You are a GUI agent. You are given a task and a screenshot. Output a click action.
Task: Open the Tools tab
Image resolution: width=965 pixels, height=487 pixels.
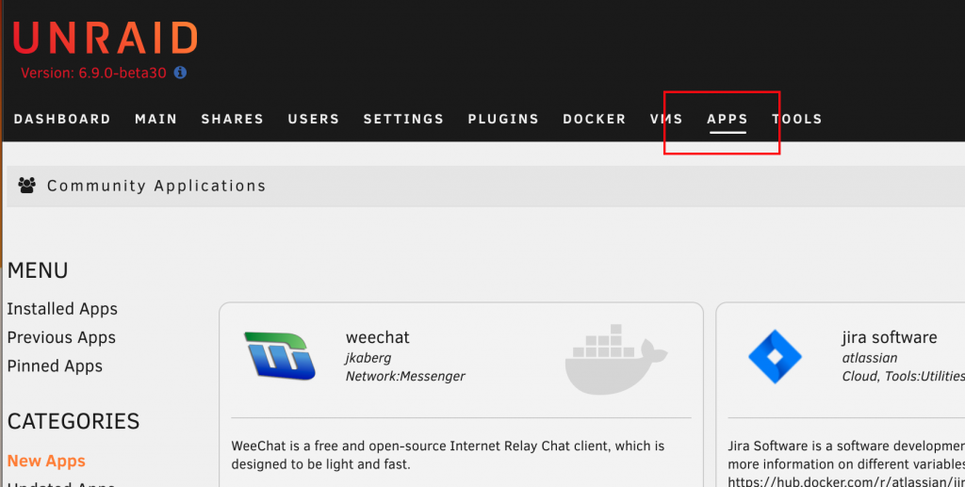(797, 120)
